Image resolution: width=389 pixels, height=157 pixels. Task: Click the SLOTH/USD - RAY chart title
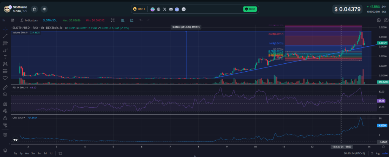point(38,28)
